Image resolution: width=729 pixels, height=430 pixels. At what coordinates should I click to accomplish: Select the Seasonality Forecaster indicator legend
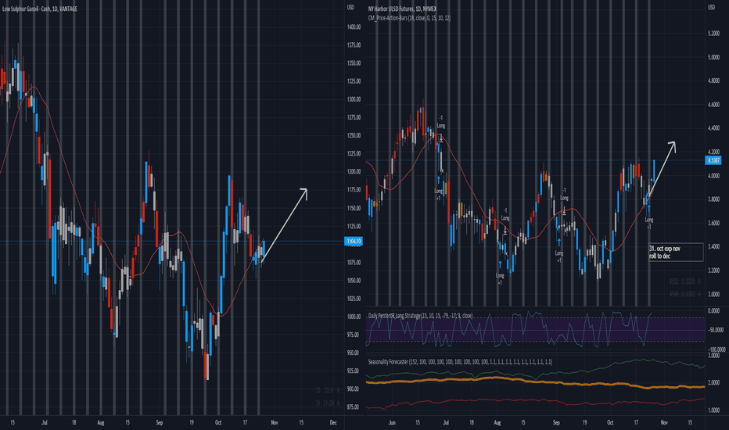[460, 362]
